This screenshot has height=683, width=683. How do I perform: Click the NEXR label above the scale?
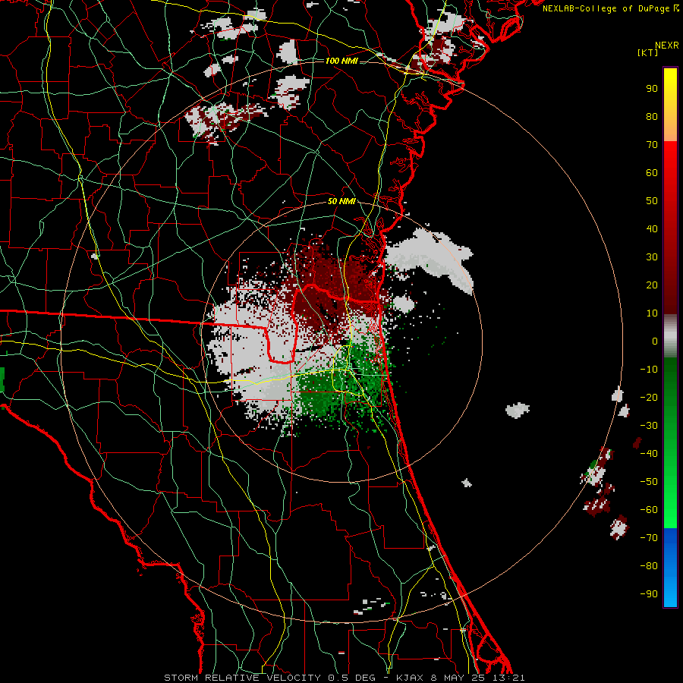pos(667,46)
